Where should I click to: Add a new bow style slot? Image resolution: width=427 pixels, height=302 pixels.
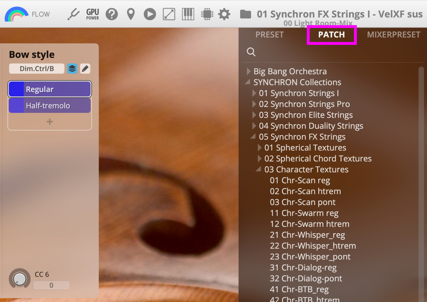click(50, 121)
